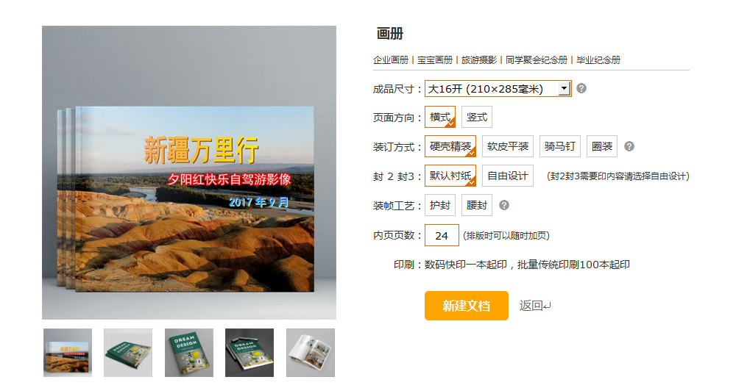This screenshot has height=388, width=736.
Task: Open the 成品尺寸 size dropdown arrow
Action: tap(565, 89)
